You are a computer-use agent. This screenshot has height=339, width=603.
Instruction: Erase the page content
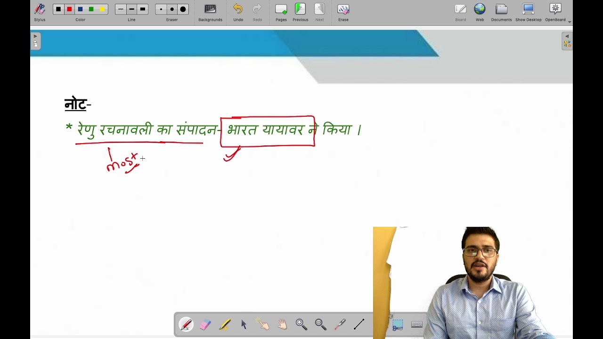click(343, 12)
